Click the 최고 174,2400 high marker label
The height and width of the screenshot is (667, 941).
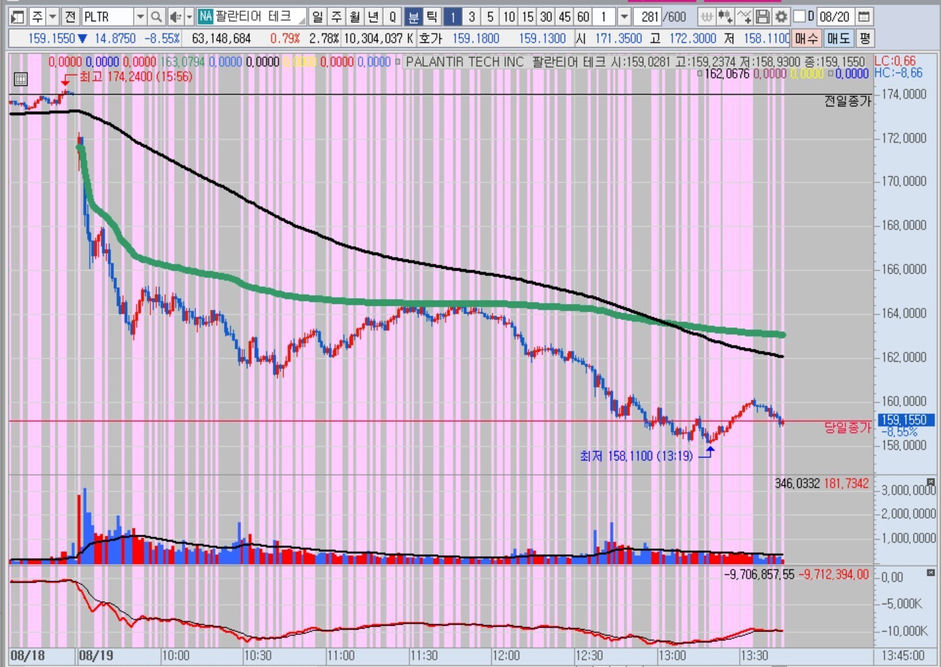(136, 77)
